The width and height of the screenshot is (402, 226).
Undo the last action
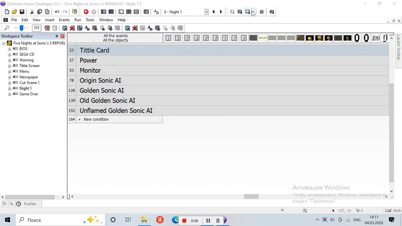click(57, 12)
